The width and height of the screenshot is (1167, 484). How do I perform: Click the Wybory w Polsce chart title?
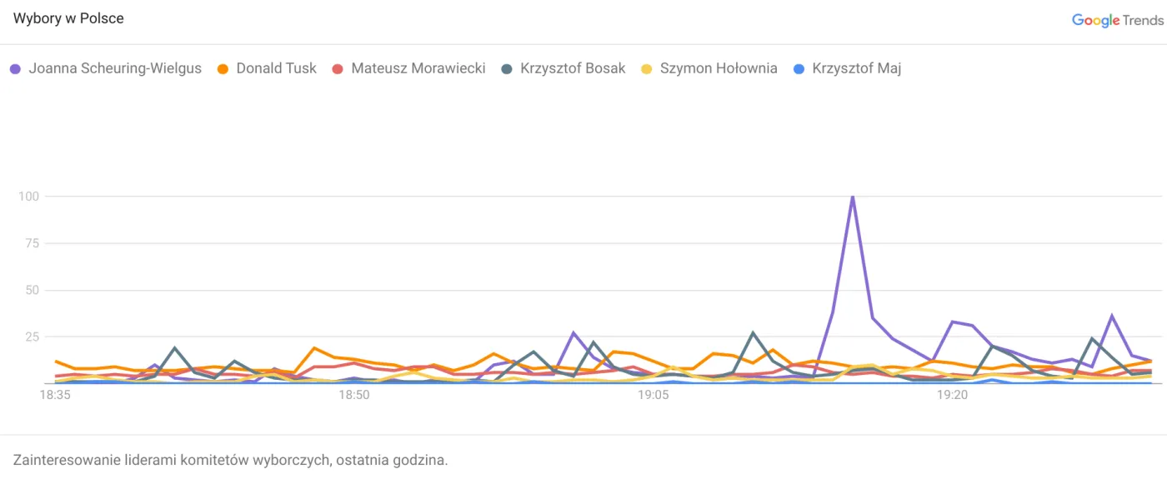point(68,19)
